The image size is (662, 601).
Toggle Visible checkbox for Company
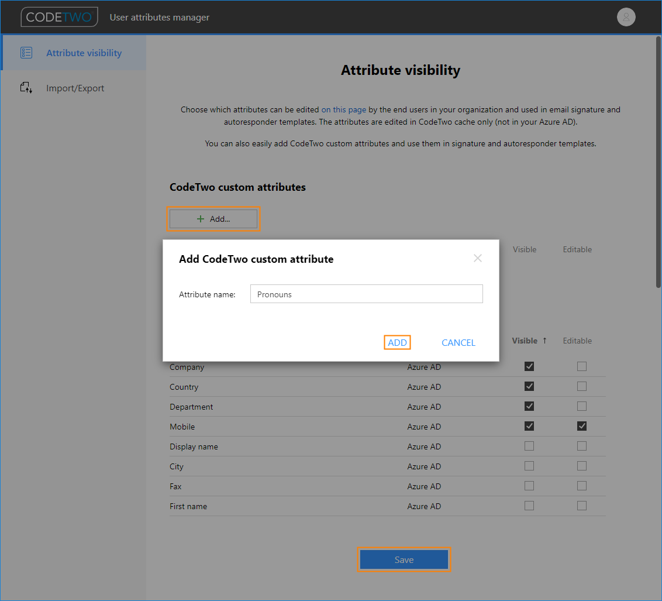coord(529,366)
